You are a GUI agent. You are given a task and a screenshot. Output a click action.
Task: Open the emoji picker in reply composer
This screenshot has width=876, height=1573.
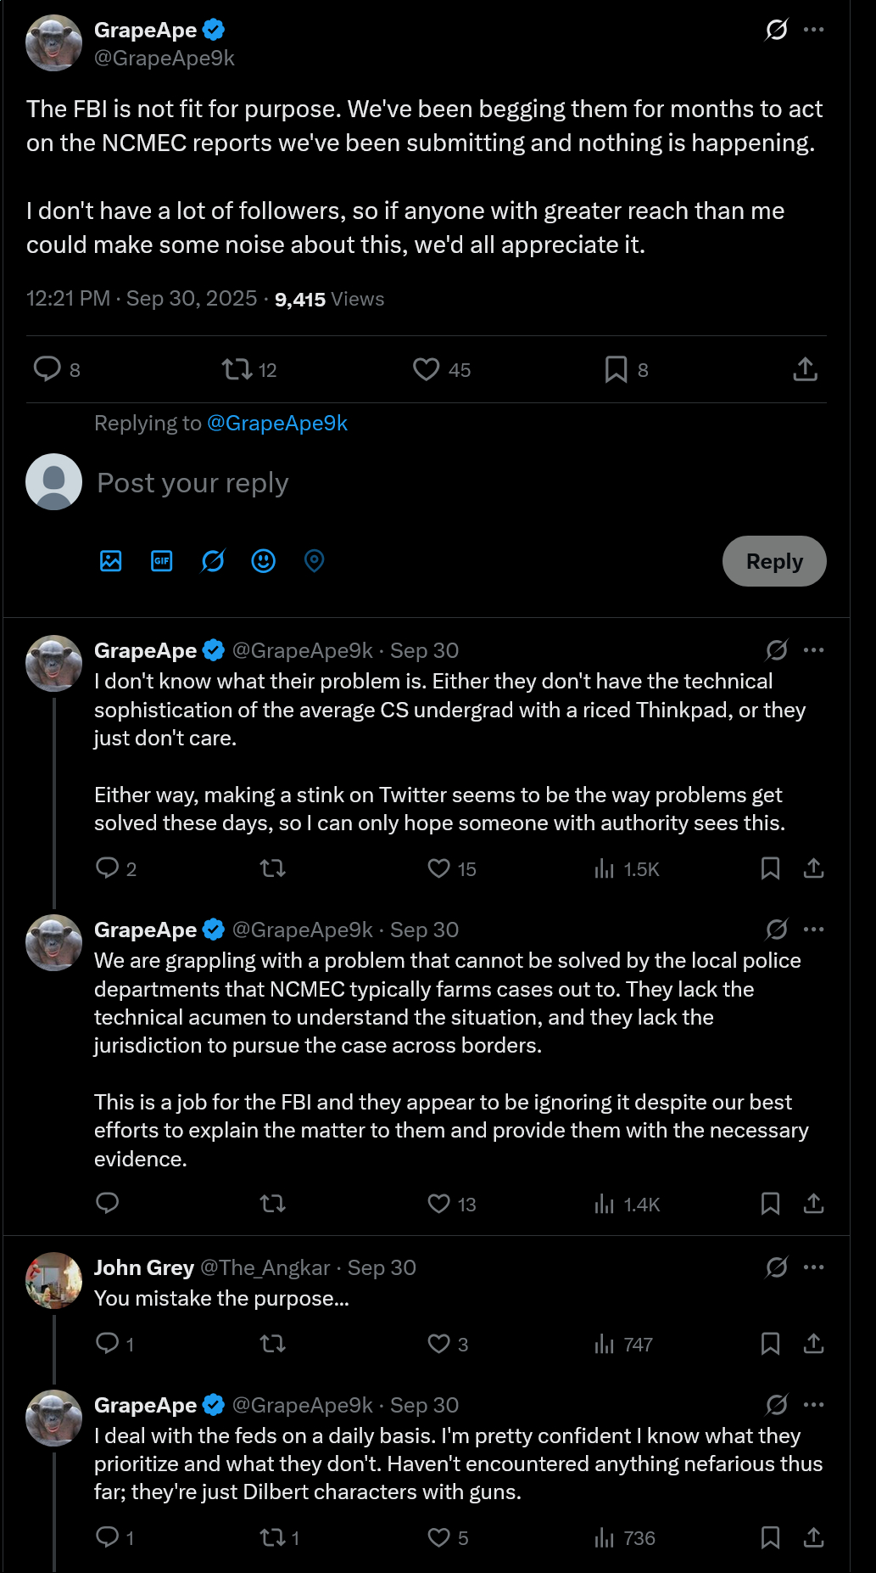pos(264,561)
